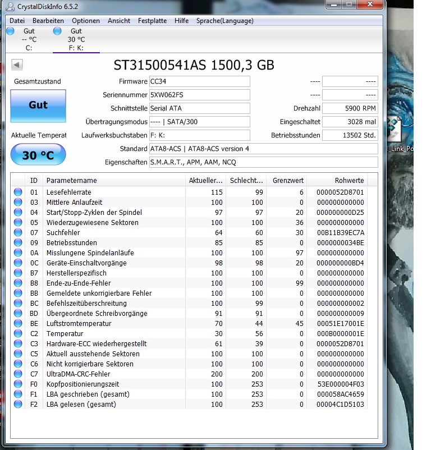Viewport: 431px width, 450px height.
Task: Click the Firmware CC34 field
Action: [x=199, y=81]
